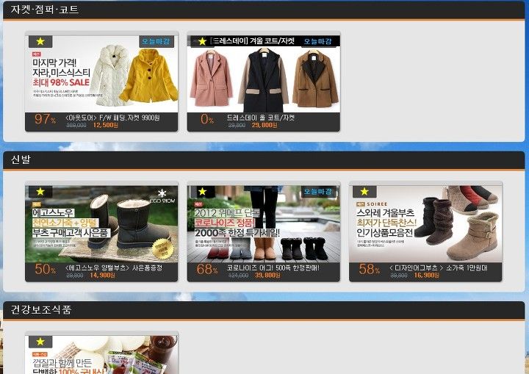Open 드레스데이 울 코트/자켓 deal link
Screen dimensions: 529x374
[260, 118]
